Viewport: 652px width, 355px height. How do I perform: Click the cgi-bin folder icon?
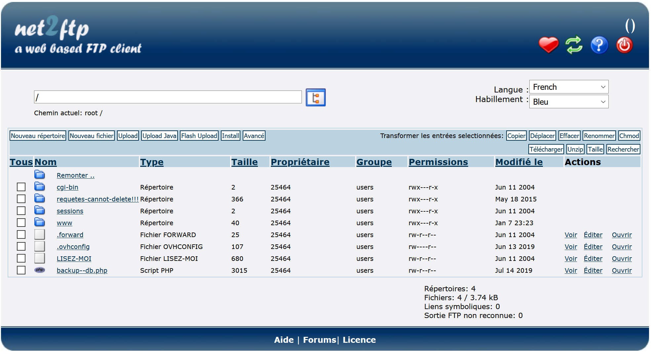[x=40, y=187]
